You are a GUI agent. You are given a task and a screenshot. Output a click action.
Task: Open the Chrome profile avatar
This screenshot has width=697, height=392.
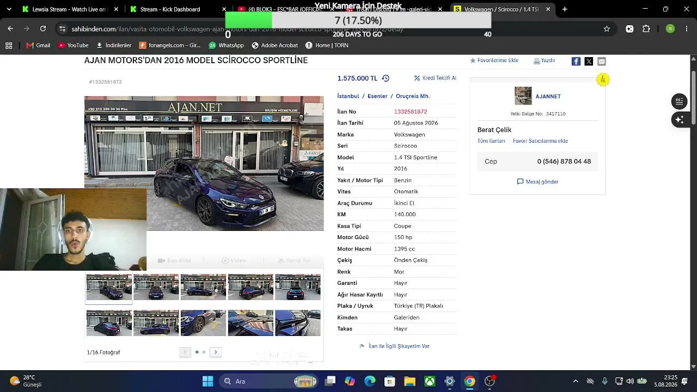pyautogui.click(x=670, y=29)
